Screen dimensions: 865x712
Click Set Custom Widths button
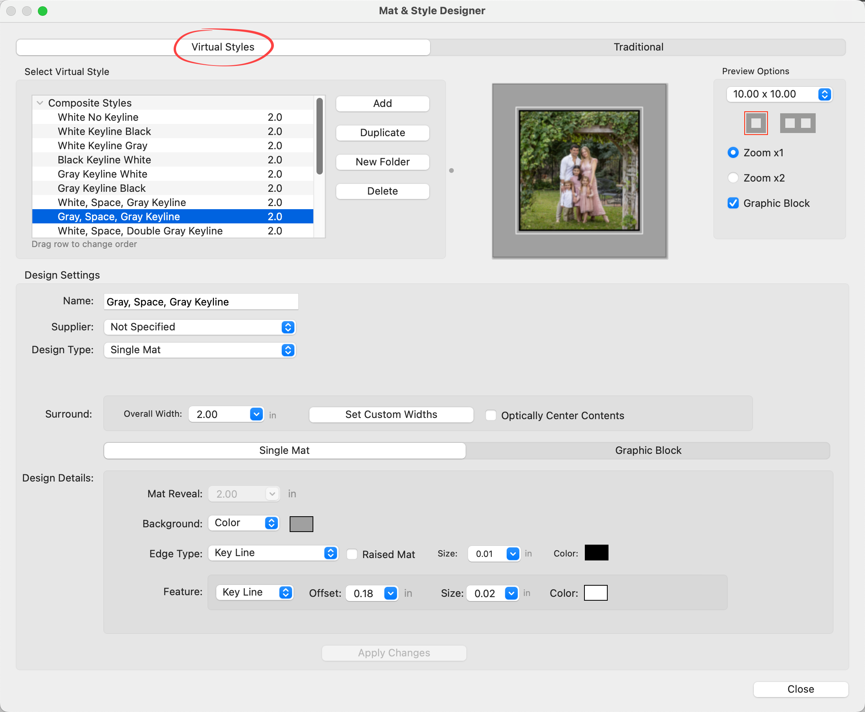[391, 414]
